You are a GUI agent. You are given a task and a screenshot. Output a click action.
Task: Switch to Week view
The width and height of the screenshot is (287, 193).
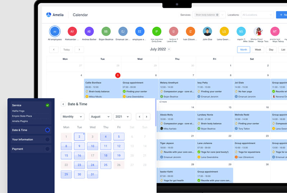(258, 50)
